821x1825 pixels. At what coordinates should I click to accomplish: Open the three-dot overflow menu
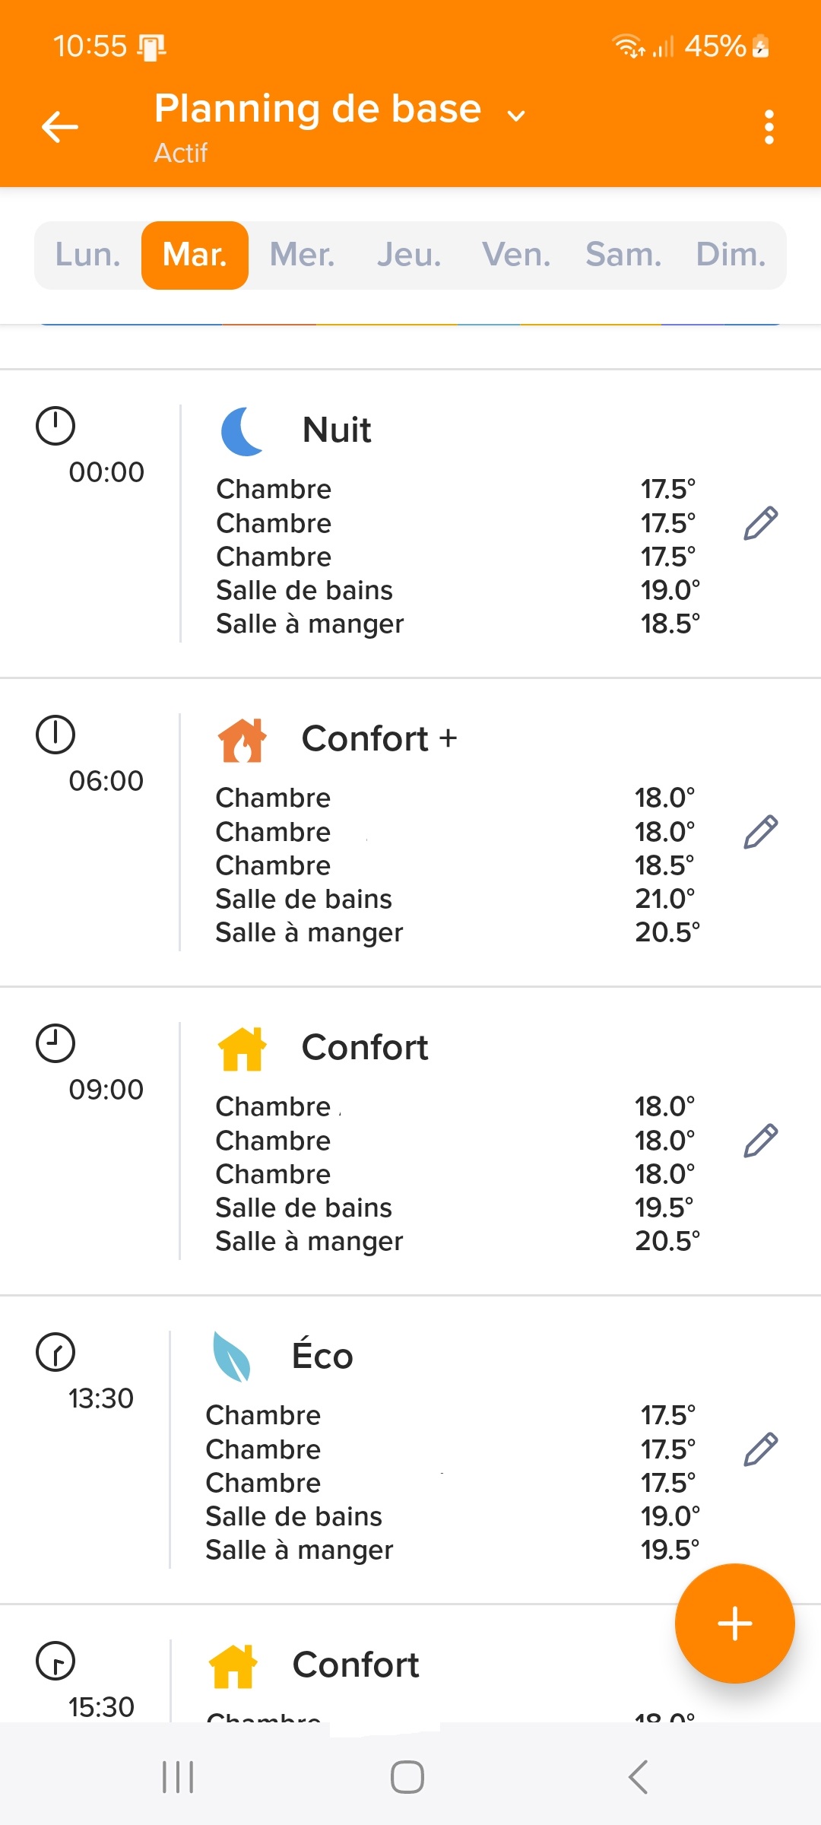tap(769, 127)
